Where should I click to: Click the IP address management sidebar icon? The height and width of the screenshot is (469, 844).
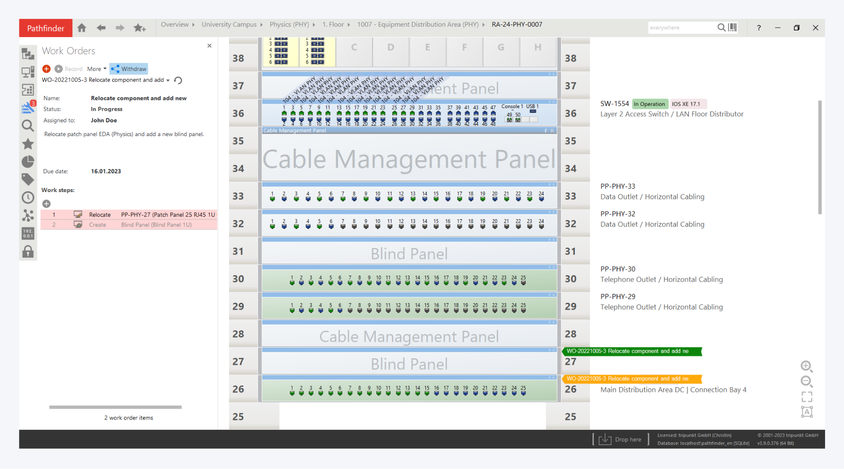pos(28,233)
